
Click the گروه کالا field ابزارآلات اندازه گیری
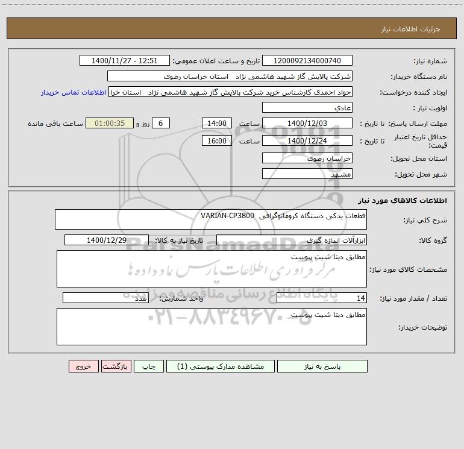click(292, 240)
